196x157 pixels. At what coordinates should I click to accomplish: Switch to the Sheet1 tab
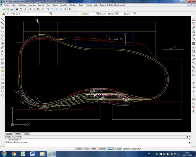click(18, 133)
